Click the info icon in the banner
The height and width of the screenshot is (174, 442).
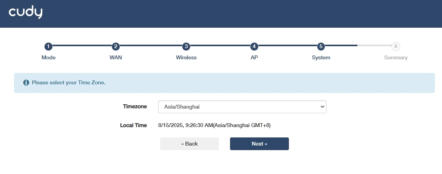coord(26,83)
